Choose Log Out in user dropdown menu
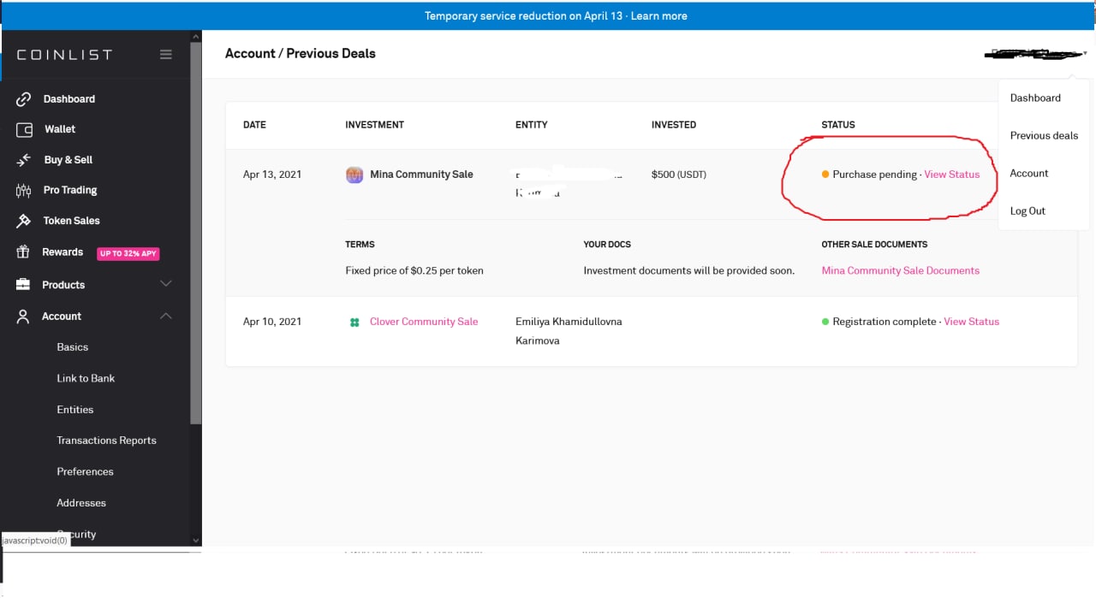This screenshot has width=1096, height=598. [1027, 211]
